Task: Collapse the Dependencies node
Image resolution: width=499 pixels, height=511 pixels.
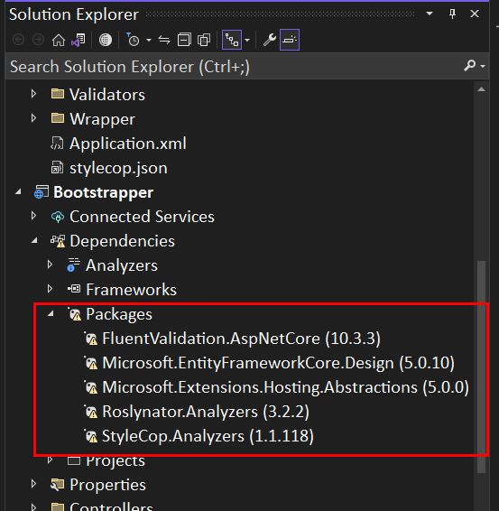Action: click(x=34, y=241)
